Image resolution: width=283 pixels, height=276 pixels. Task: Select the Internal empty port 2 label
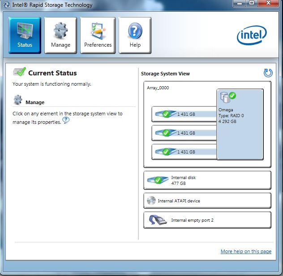pyautogui.click(x=192, y=220)
